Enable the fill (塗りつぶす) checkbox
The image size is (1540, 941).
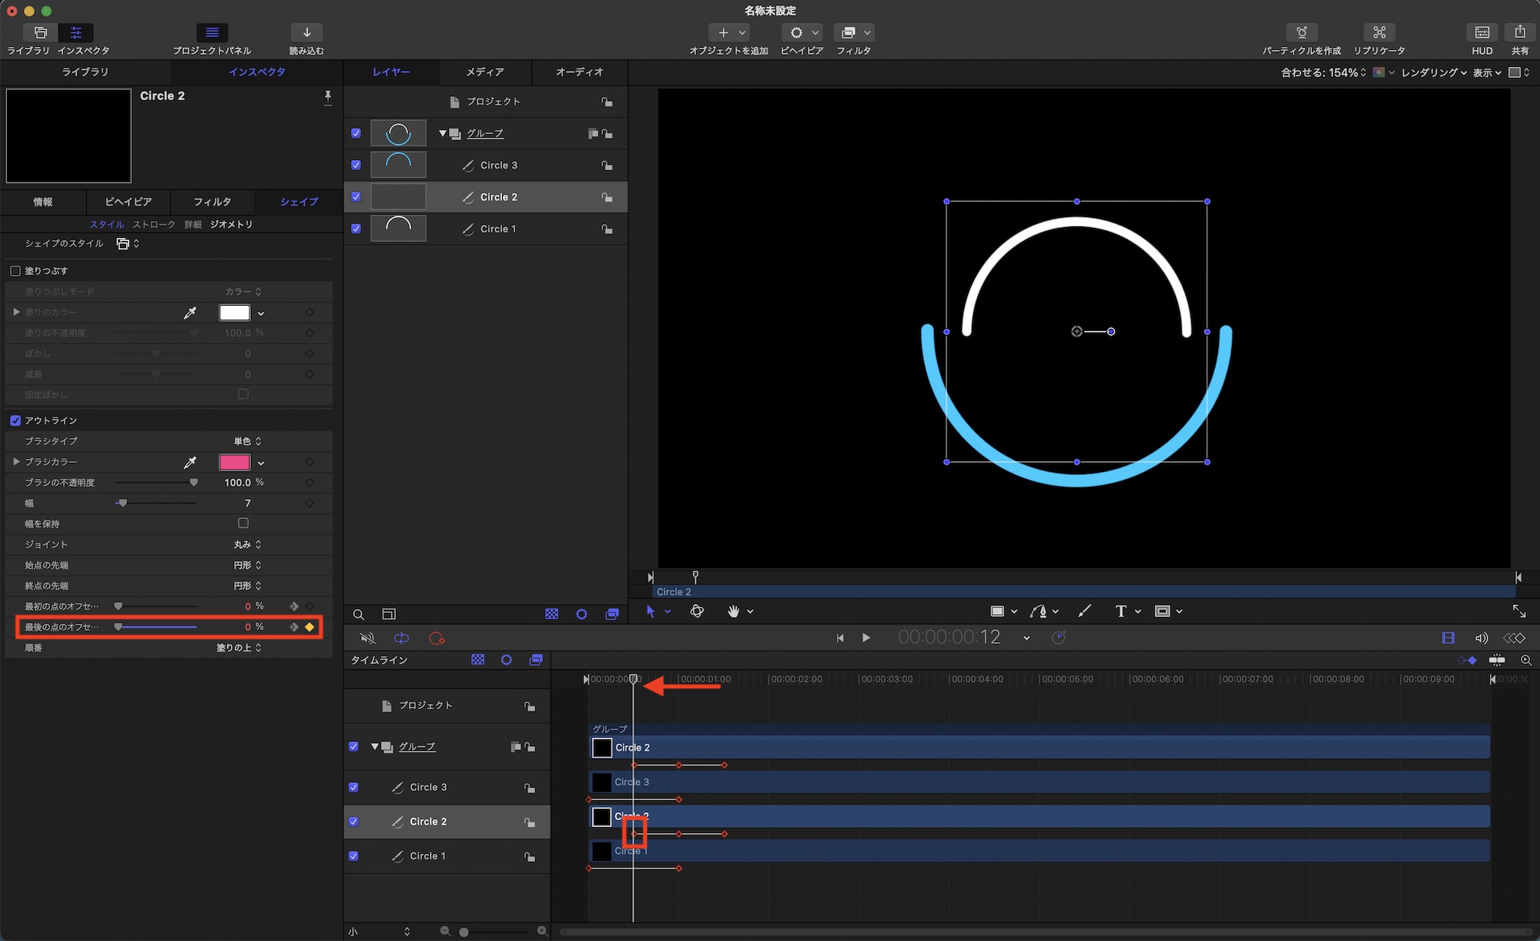click(x=15, y=271)
